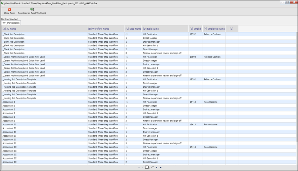Select Accountant III HR Finalization row
The width and height of the screenshot is (298, 171).
[149, 147]
